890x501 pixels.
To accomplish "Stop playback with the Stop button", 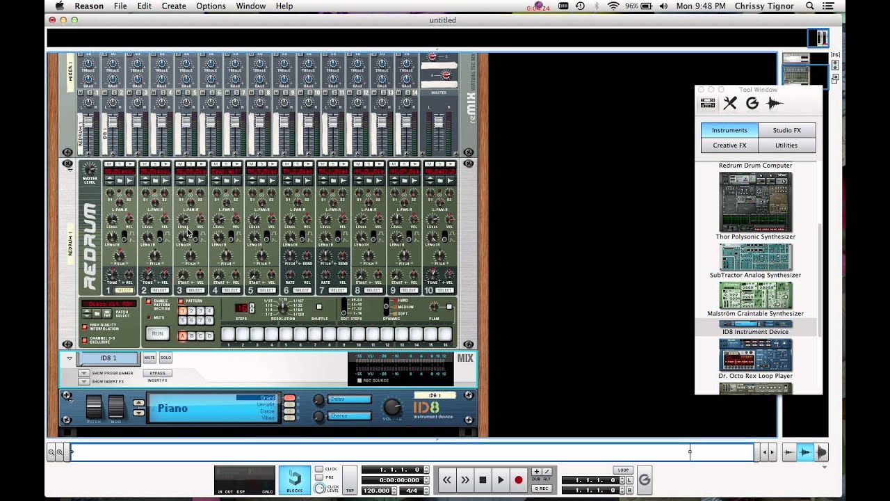I will (x=483, y=480).
